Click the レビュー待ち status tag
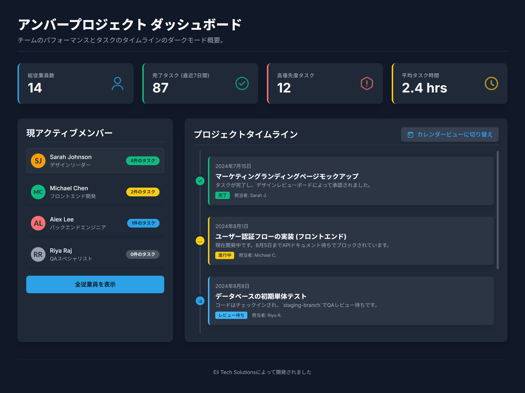Viewport: 525px width, 393px height. point(231,315)
